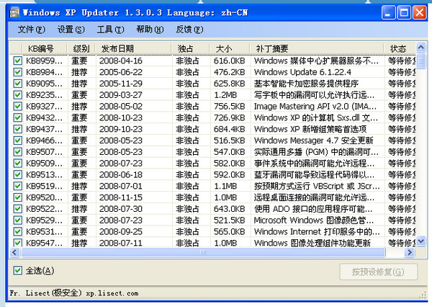Select the size cell 756.5KB
Image resolution: width=432 pixels, height=307 pixels.
coord(229,106)
